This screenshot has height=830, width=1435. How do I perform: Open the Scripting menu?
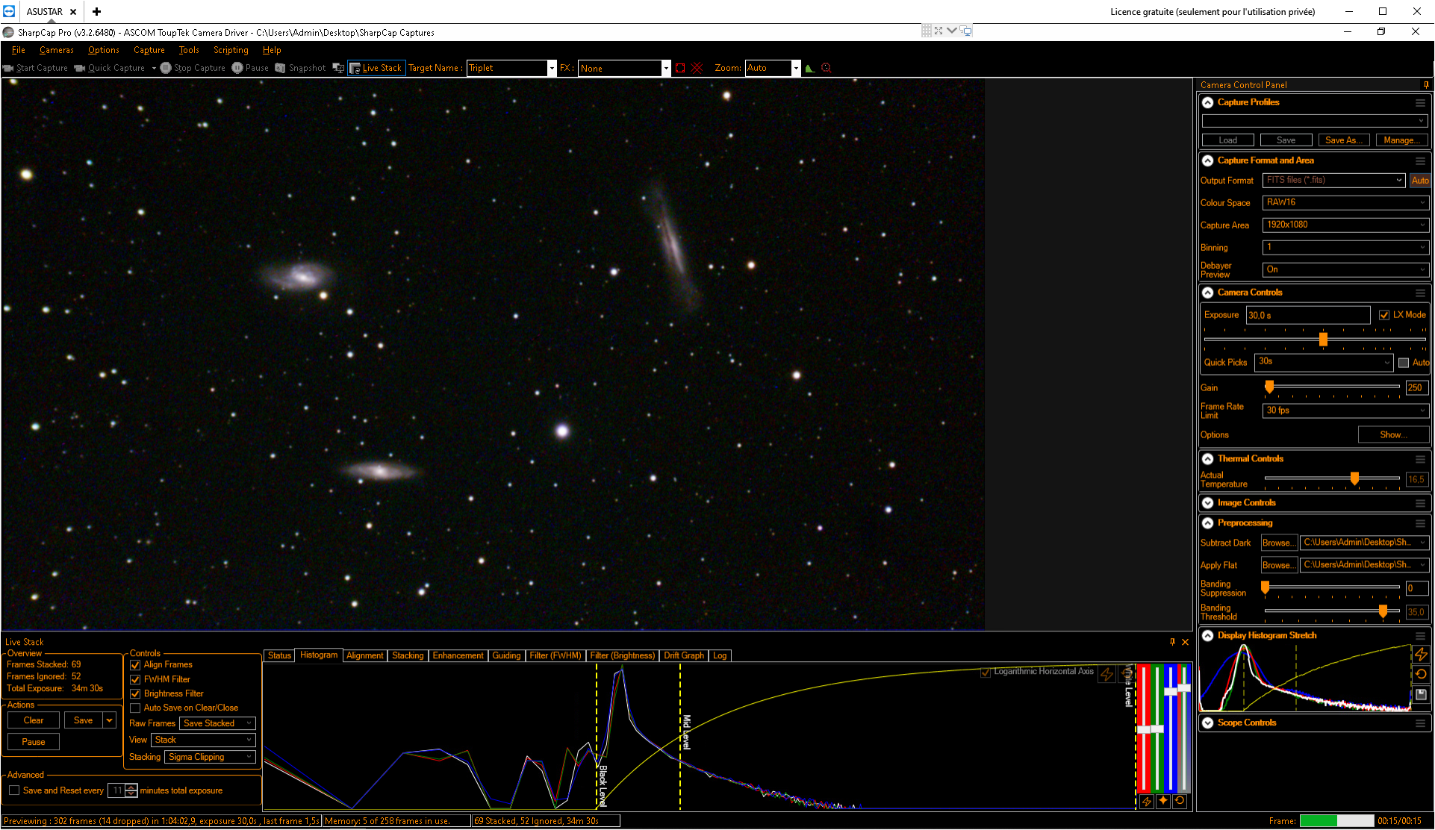(231, 50)
